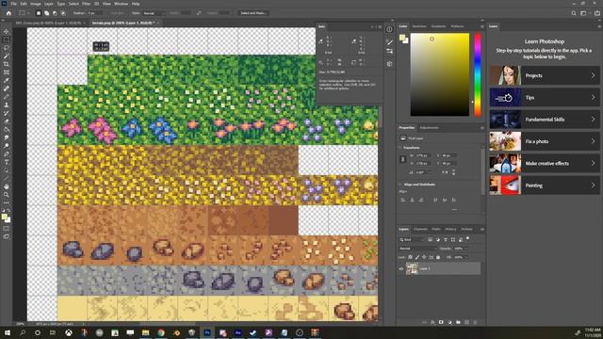Click the foreground color swatch in the toolbox

4,218
